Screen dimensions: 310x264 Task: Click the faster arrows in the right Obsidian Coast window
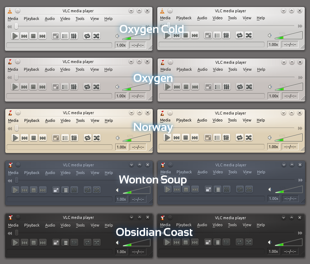click(300, 233)
